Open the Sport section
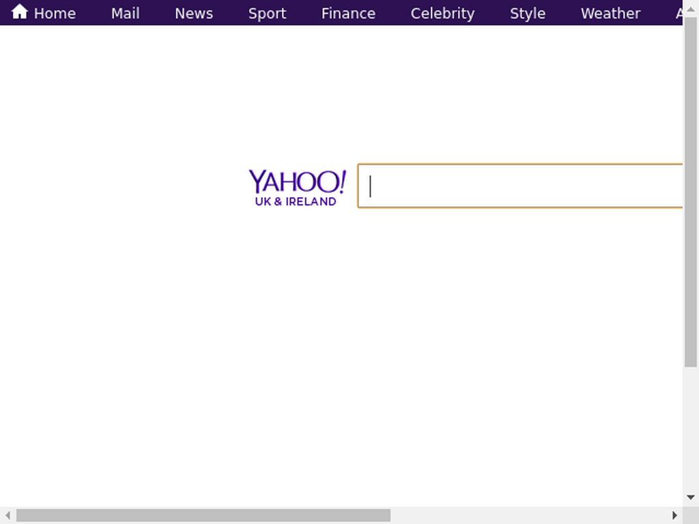The width and height of the screenshot is (699, 524). [267, 14]
